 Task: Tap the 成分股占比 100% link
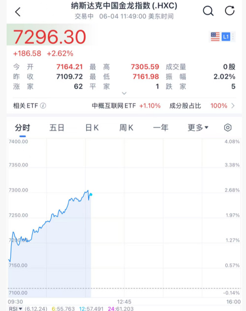(x=198, y=105)
